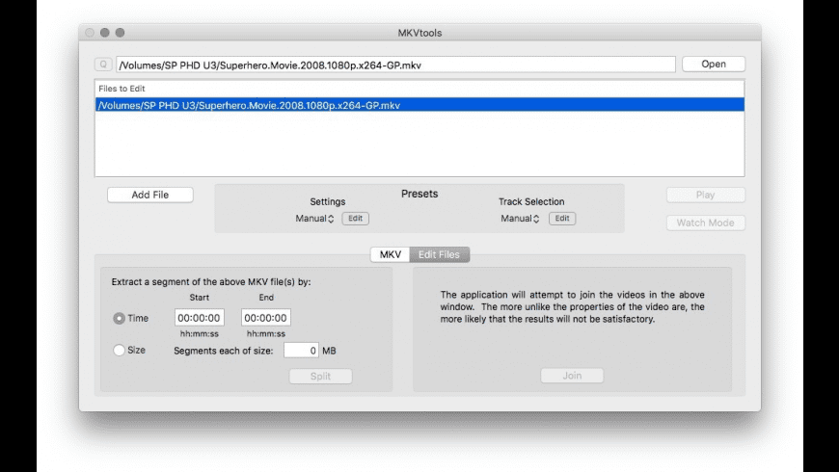Edit the Track Selection preset

[562, 218]
